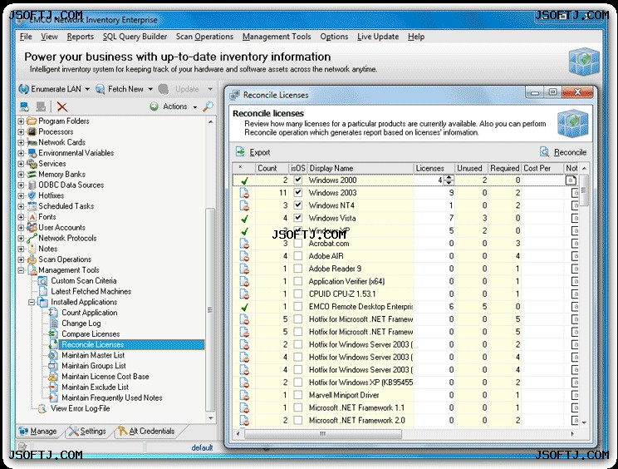
Task: Collapse the Management Tools node
Action: click(x=21, y=270)
